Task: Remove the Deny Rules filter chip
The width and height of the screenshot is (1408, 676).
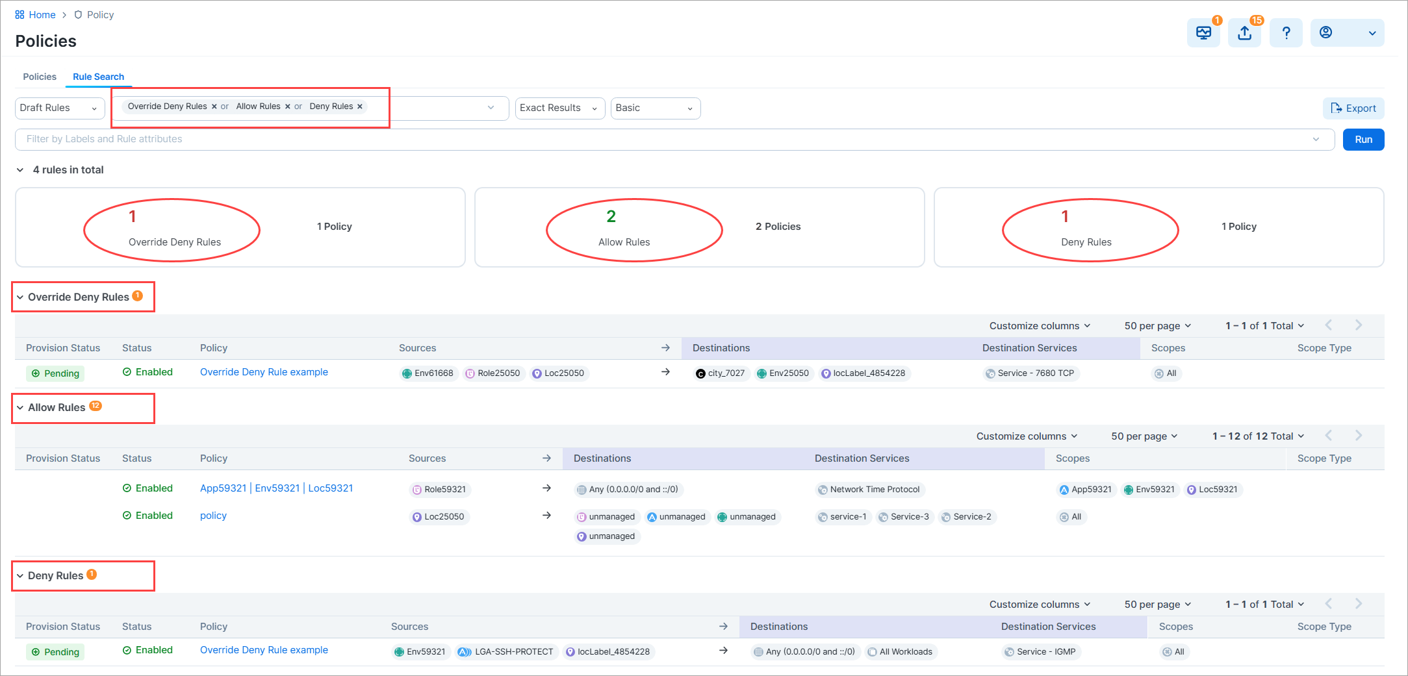Action: click(x=359, y=106)
